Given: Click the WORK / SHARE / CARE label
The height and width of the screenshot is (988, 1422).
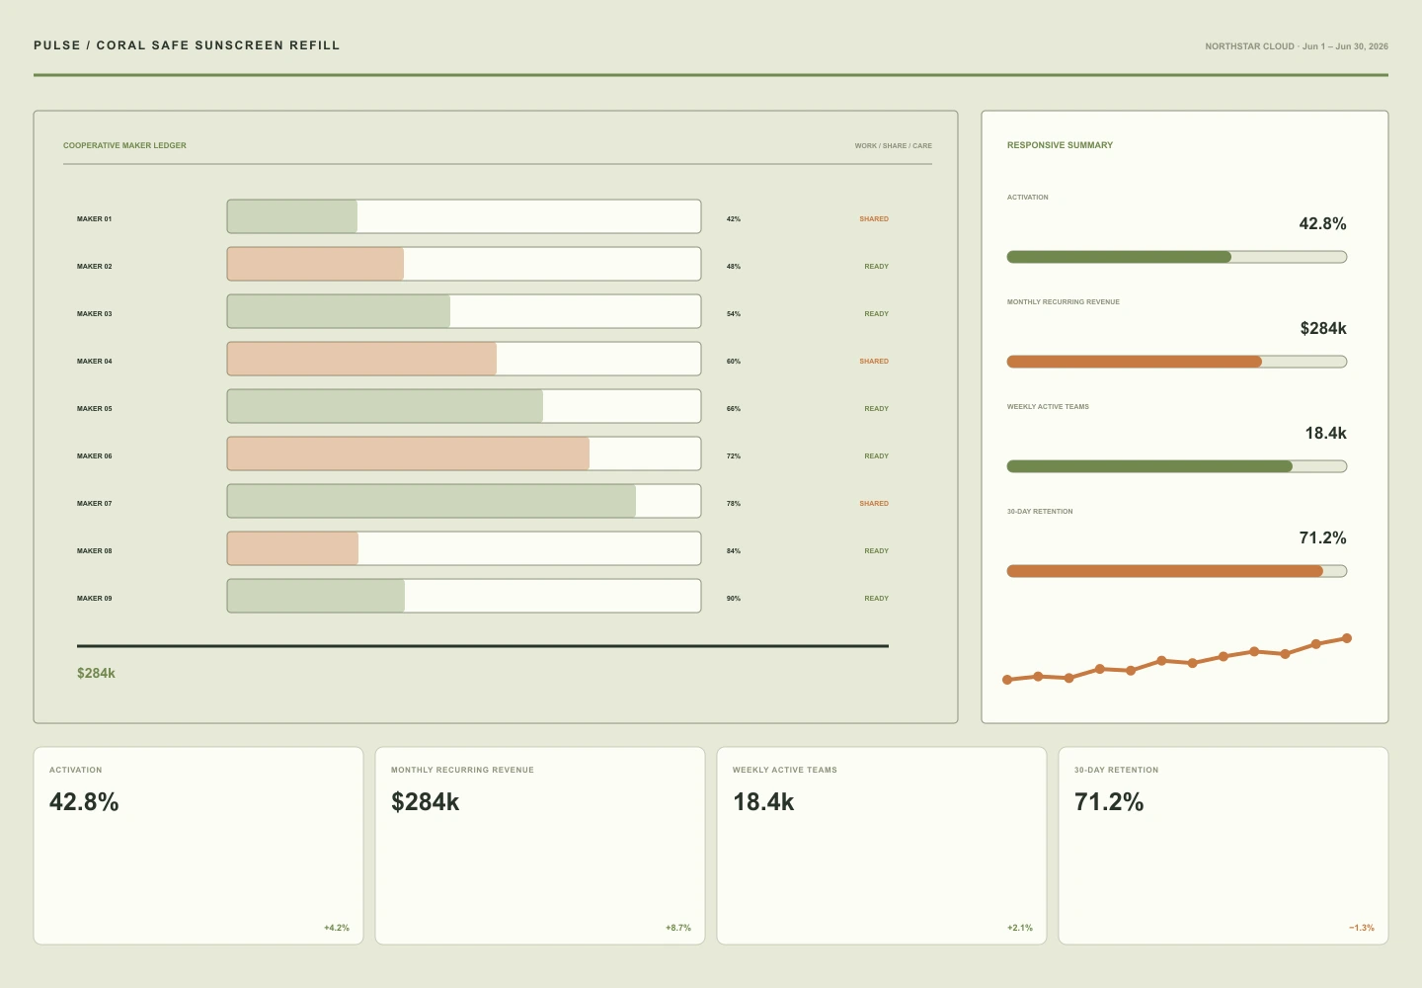Looking at the screenshot, I should click(894, 145).
